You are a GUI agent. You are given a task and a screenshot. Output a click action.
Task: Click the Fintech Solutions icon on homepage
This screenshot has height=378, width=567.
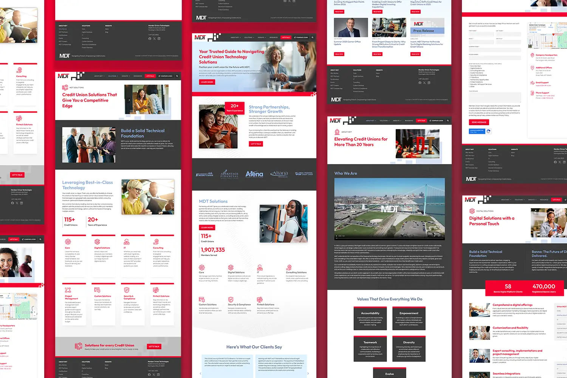tap(259, 300)
